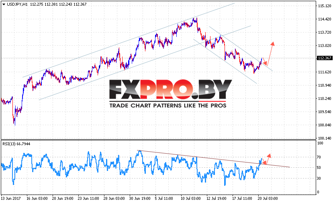
Task: Select the 17 Jul 11:00 time label
Action: coord(242,198)
